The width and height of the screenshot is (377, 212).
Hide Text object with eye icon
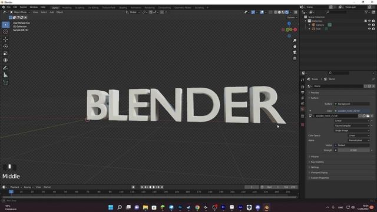pyautogui.click(x=369, y=29)
